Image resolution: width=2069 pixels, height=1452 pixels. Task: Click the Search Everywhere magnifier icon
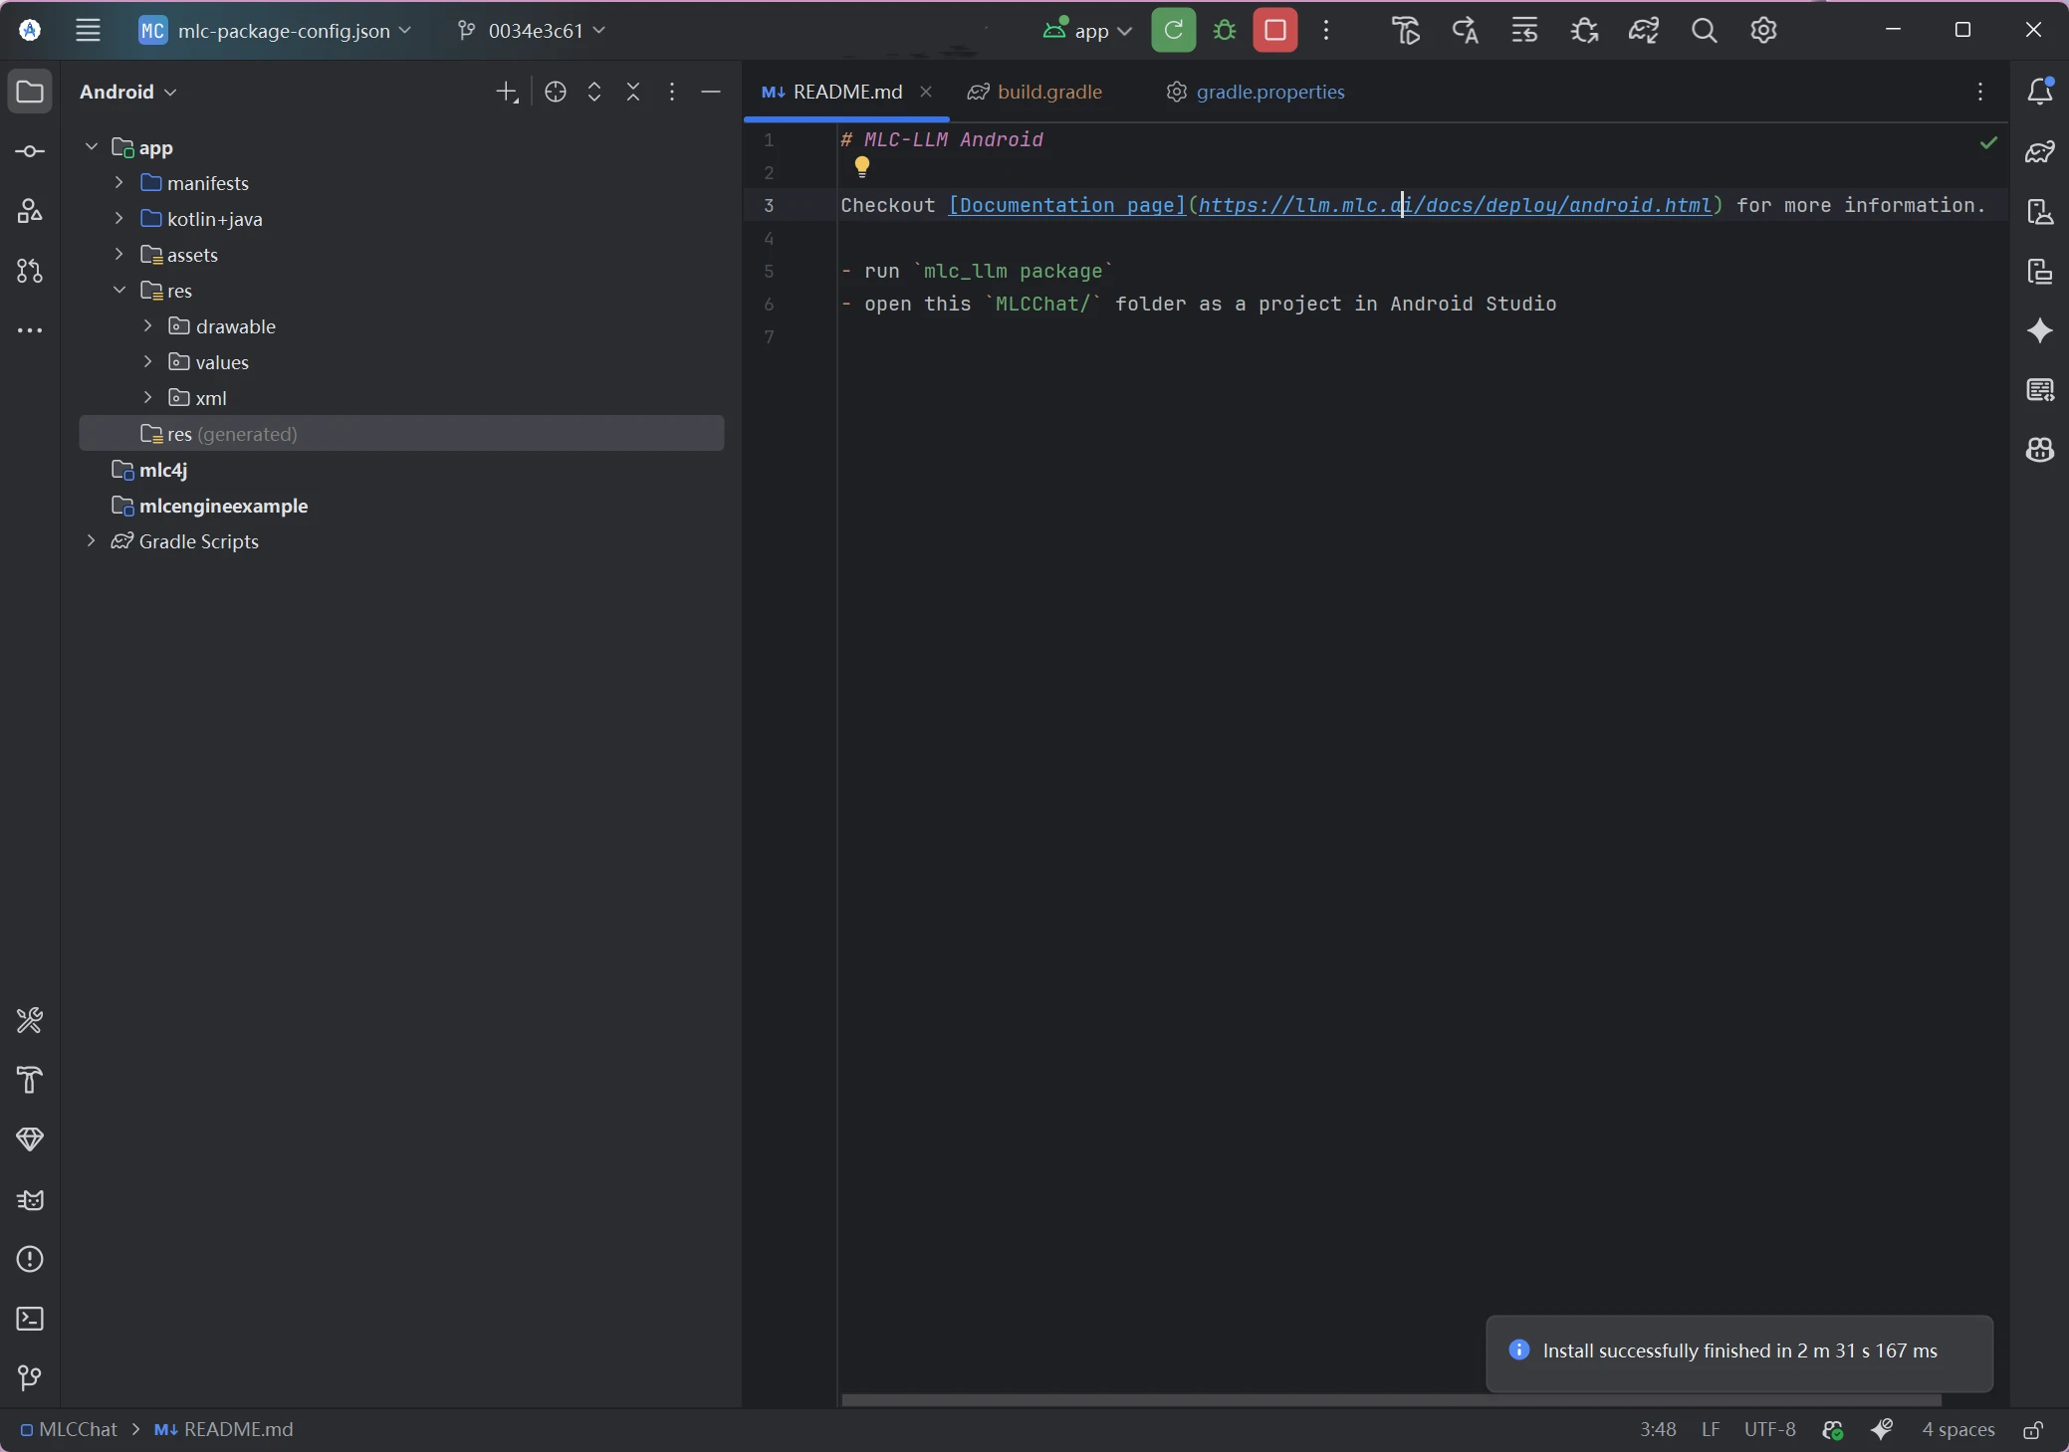pyautogui.click(x=1704, y=31)
